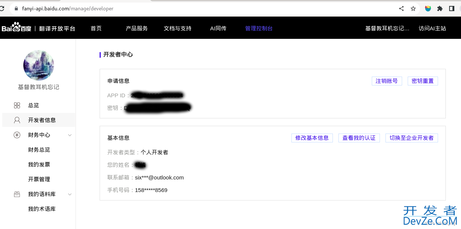Click the browser address bar URL
This screenshot has height=229, width=461.
coord(67,9)
